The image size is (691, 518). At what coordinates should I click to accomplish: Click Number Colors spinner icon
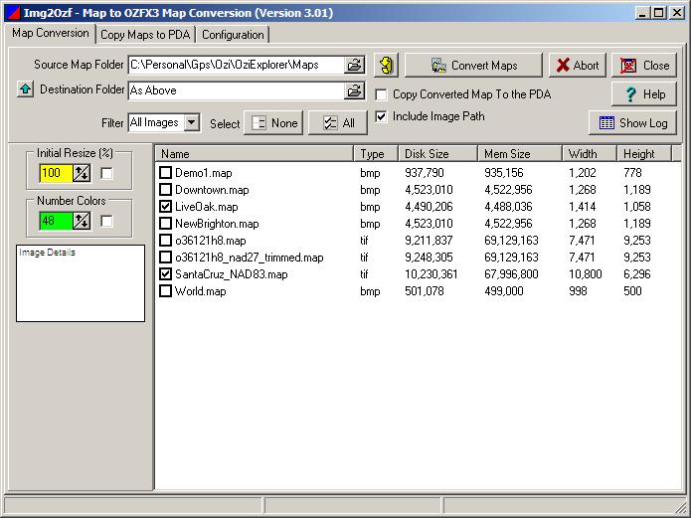pyautogui.click(x=82, y=221)
